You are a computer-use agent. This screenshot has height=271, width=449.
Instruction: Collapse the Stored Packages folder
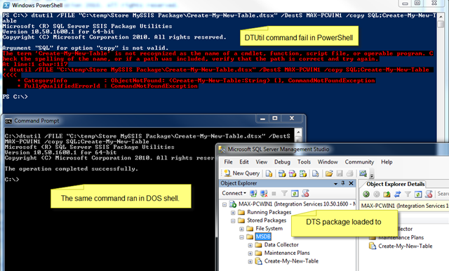pyautogui.click(x=233, y=221)
